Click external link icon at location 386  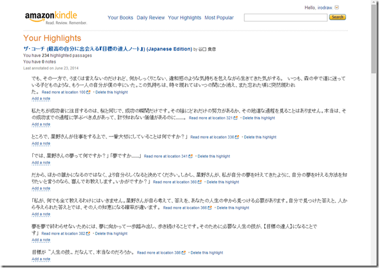(x=184, y=253)
